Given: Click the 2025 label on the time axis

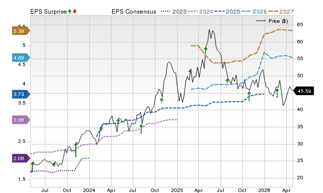Looking at the screenshot, I should (177, 190).
